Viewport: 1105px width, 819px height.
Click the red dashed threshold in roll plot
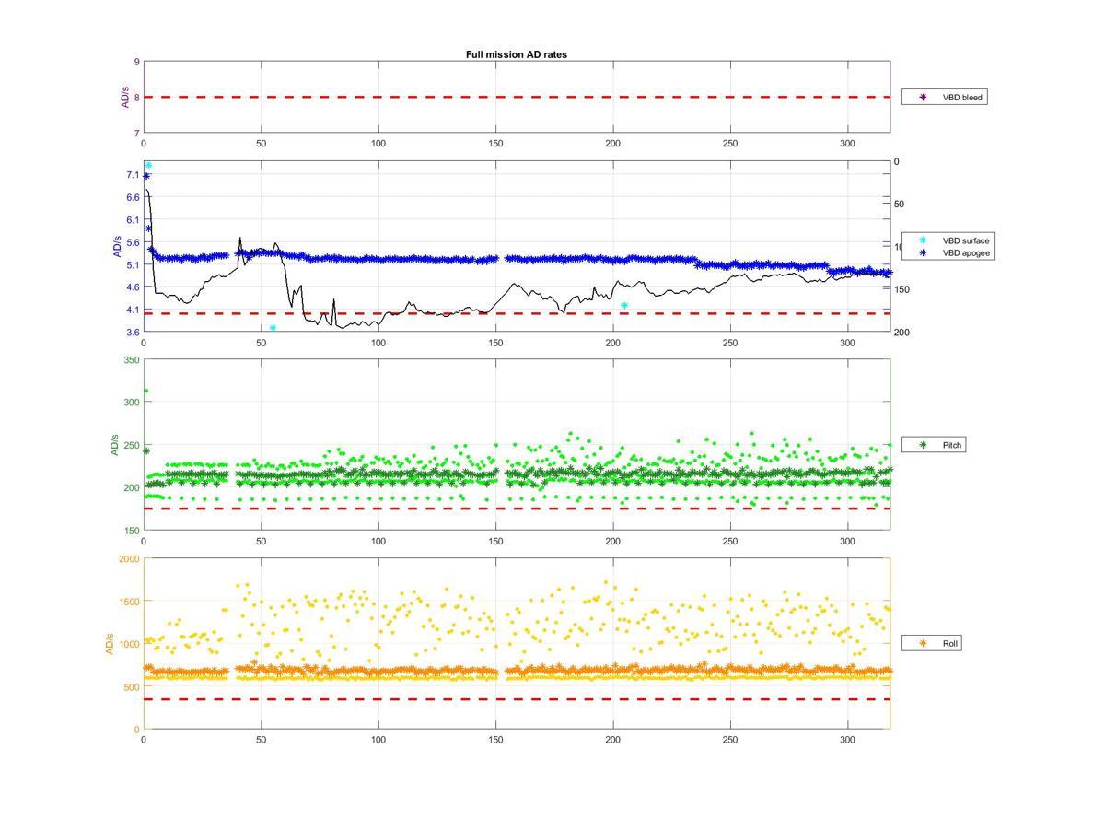pos(517,699)
